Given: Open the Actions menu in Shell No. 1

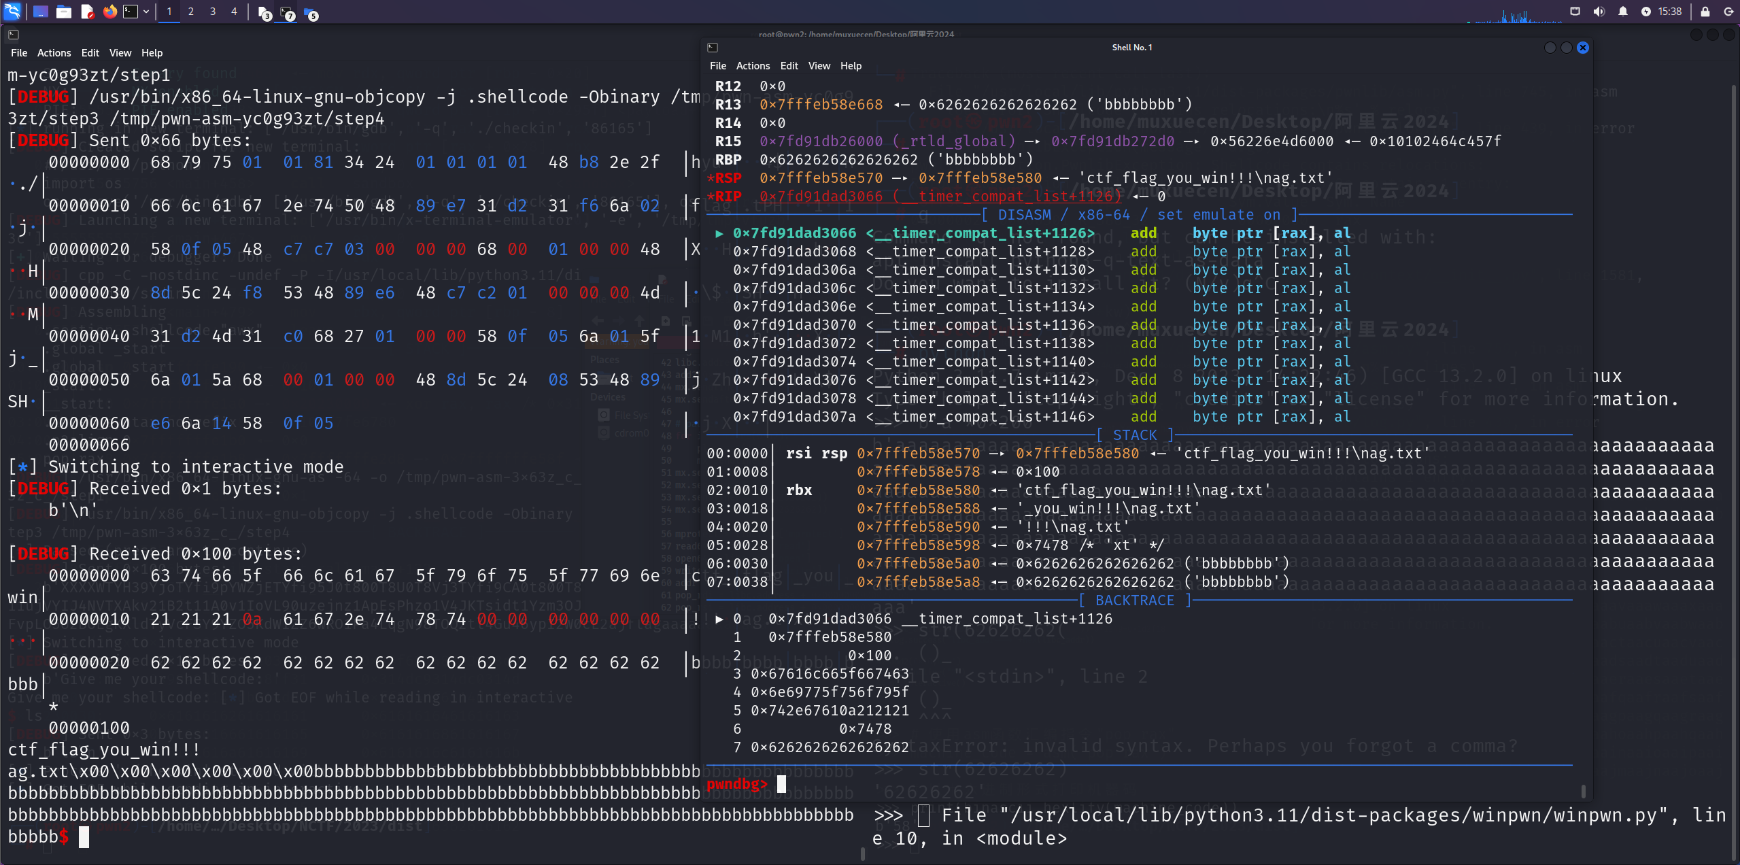Looking at the screenshot, I should pyautogui.click(x=751, y=65).
